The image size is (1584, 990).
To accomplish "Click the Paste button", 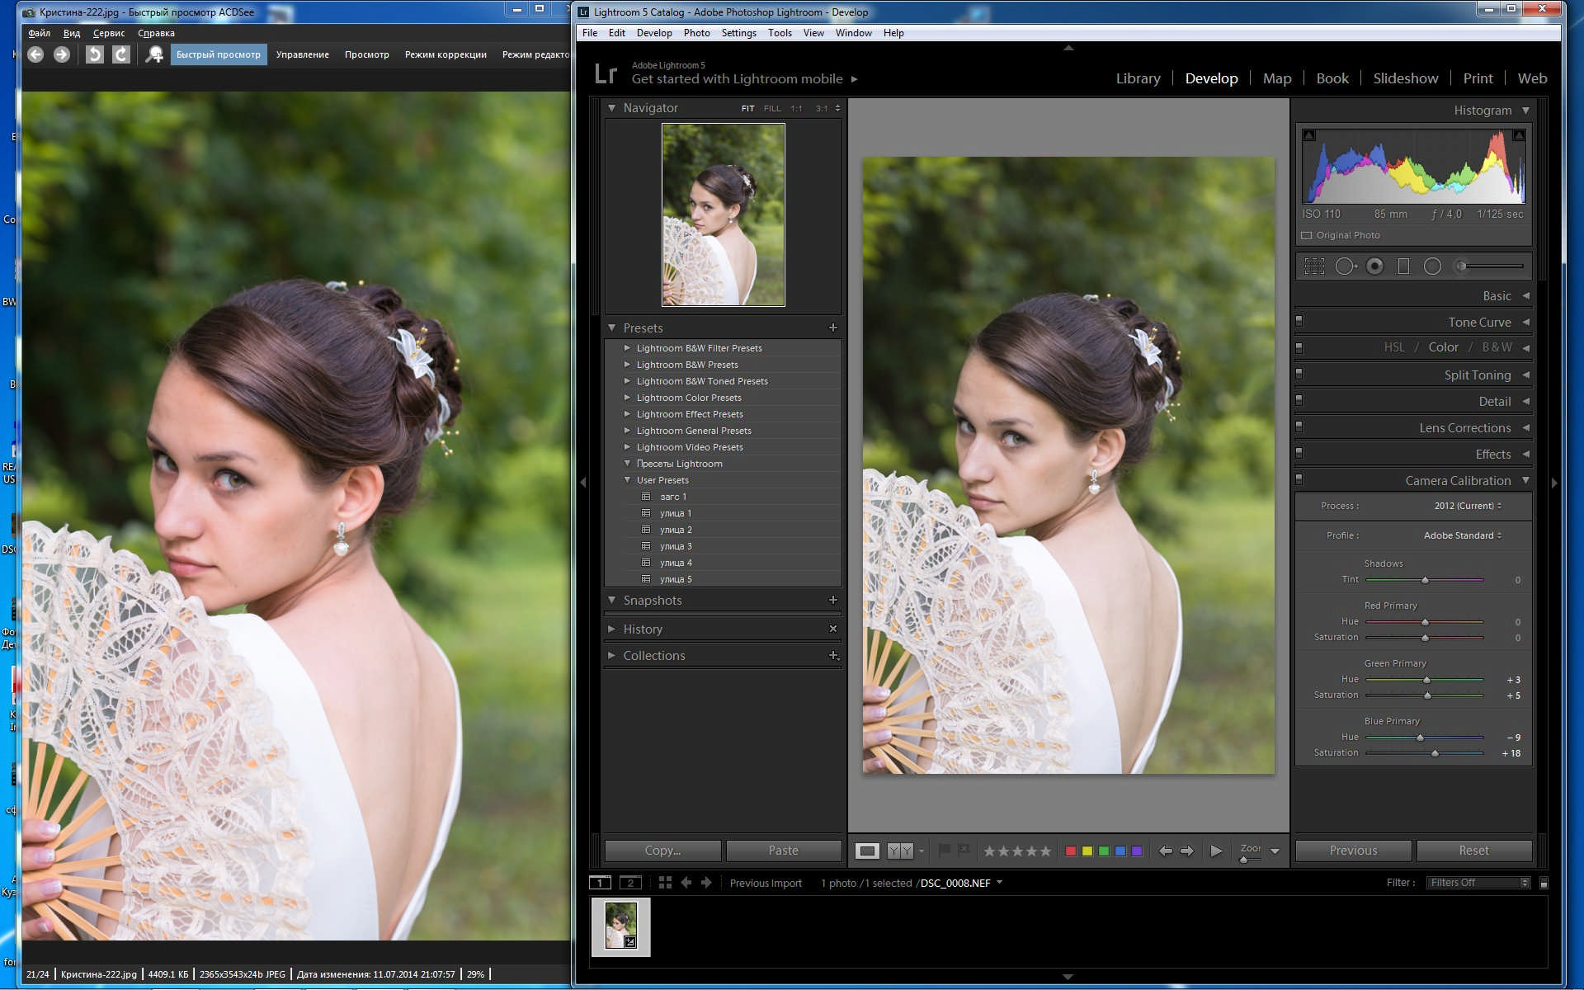I will pos(783,851).
